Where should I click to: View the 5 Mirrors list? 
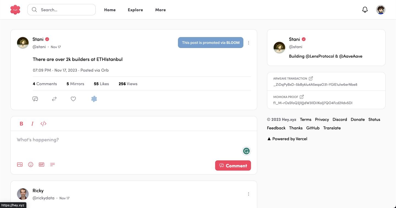click(75, 84)
